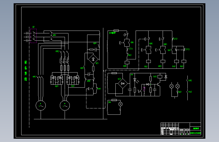Image resolution: width=219 pixels, height=142 pixels.
Task: Select the left indicator lamp of the pair
Action: pyautogui.click(x=172, y=86)
